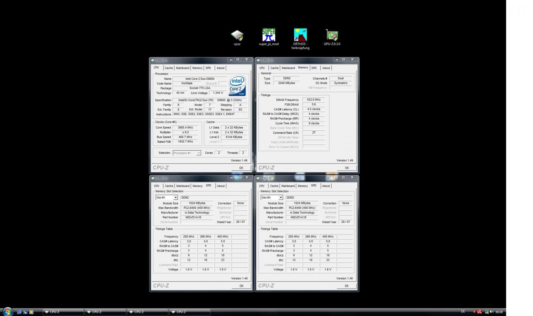Click the core voltage value '1.344 V'
This screenshot has height=316, width=533.
coord(218,93)
